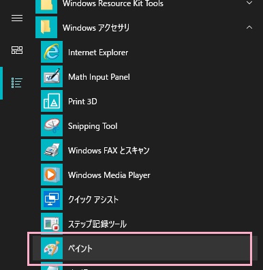263x270 pixels.
Task: Click the Snipping Tool scissors icon
Action: point(52,125)
